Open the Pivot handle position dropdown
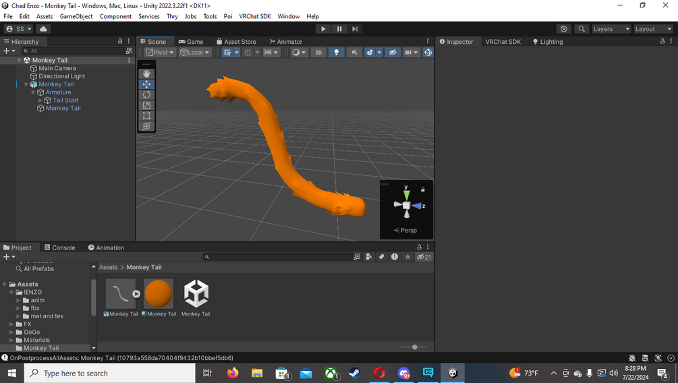The image size is (678, 383). coord(160,53)
